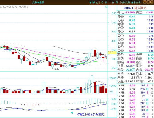Select the tick row with 237 B

pos(135,89)
